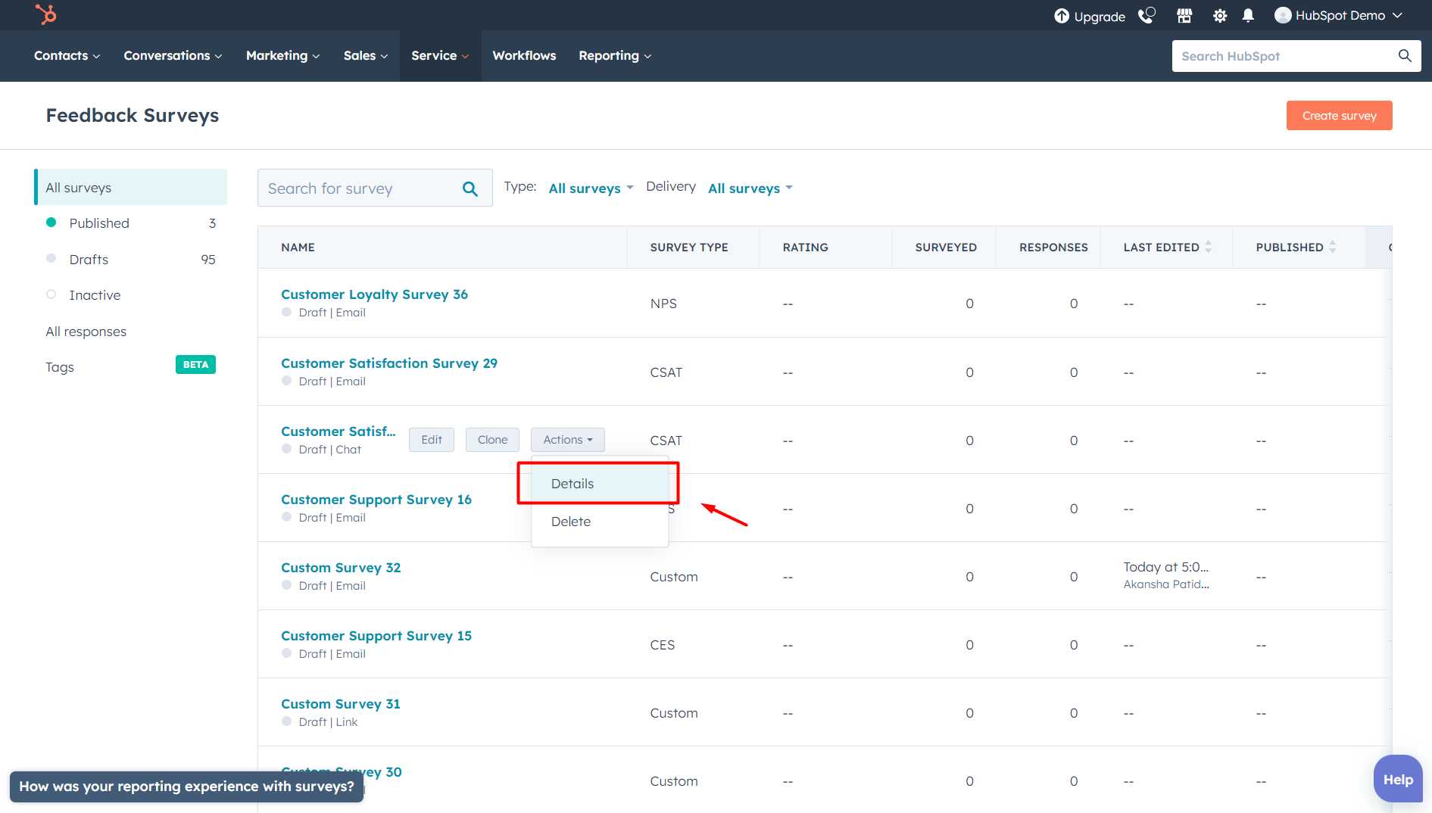The height and width of the screenshot is (813, 1432).
Task: Open Customer Support Survey 15
Action: [376, 636]
